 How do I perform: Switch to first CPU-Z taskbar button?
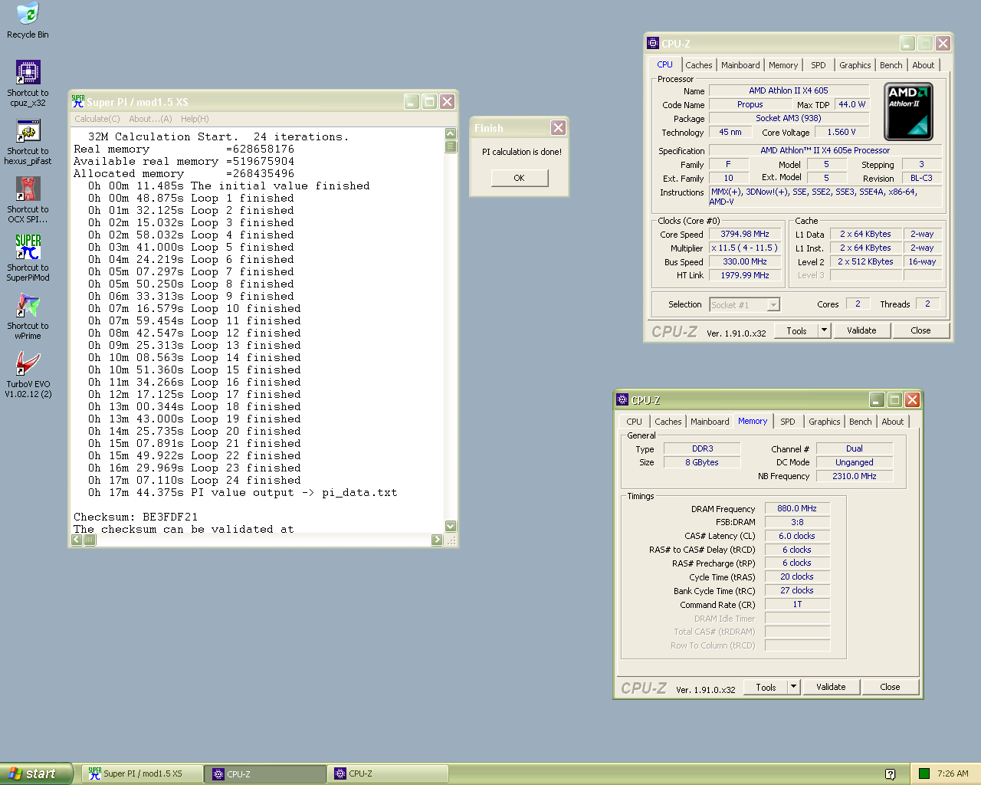265,774
